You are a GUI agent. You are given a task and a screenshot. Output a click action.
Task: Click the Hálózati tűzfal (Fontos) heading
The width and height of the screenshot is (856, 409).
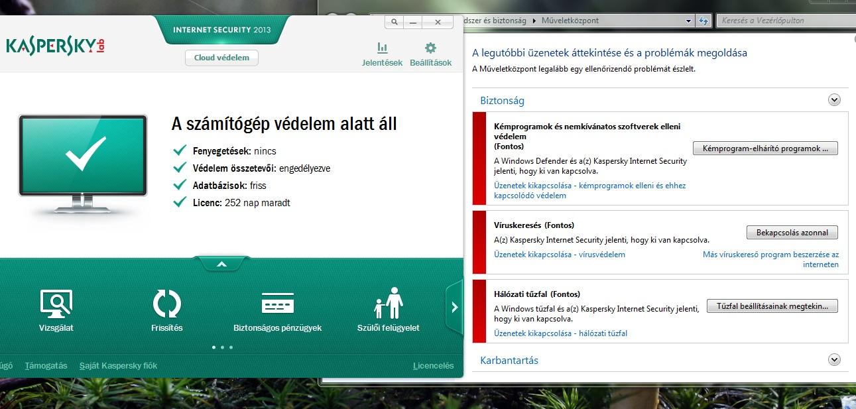[537, 294]
